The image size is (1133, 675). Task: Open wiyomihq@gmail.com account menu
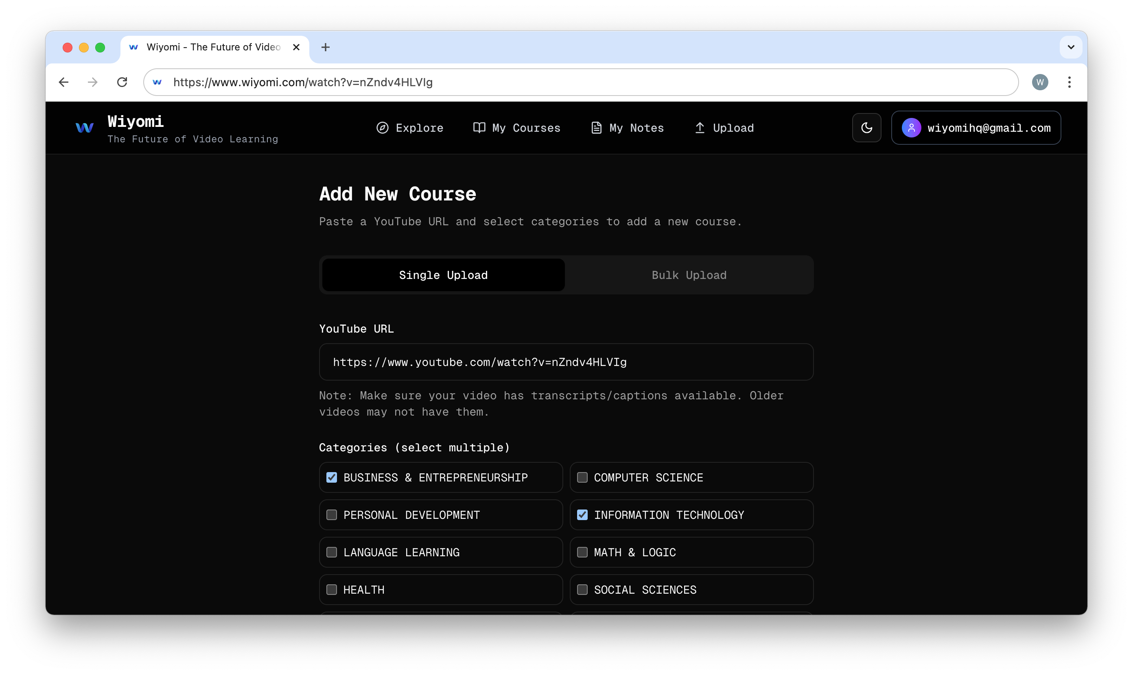[976, 128]
